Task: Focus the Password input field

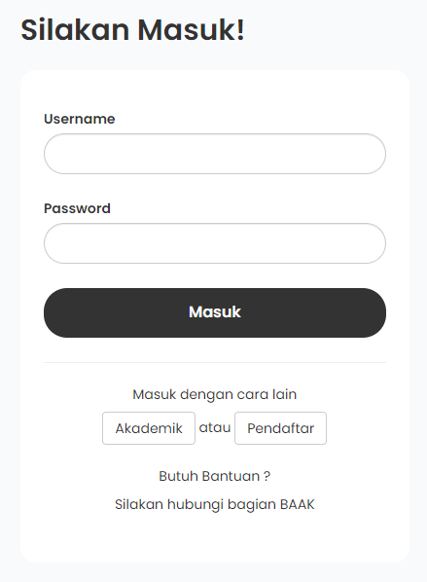Action: point(215,243)
